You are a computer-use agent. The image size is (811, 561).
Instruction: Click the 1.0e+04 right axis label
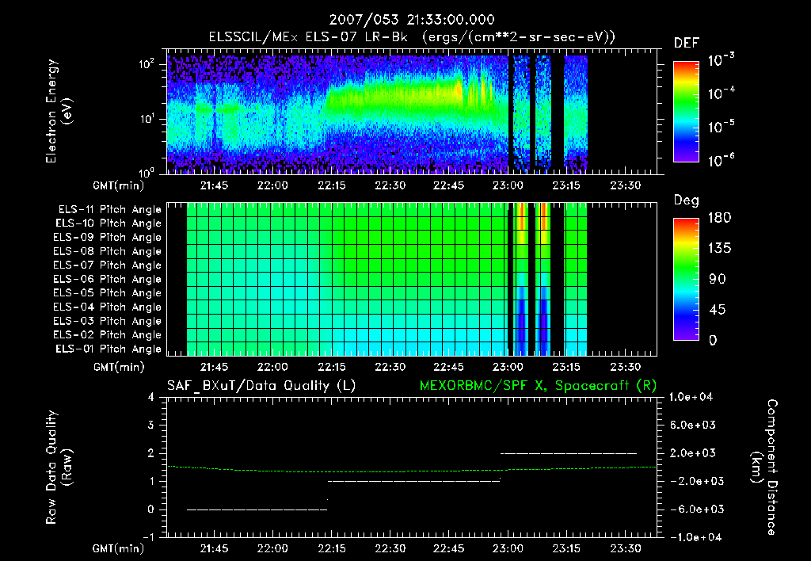coord(691,398)
